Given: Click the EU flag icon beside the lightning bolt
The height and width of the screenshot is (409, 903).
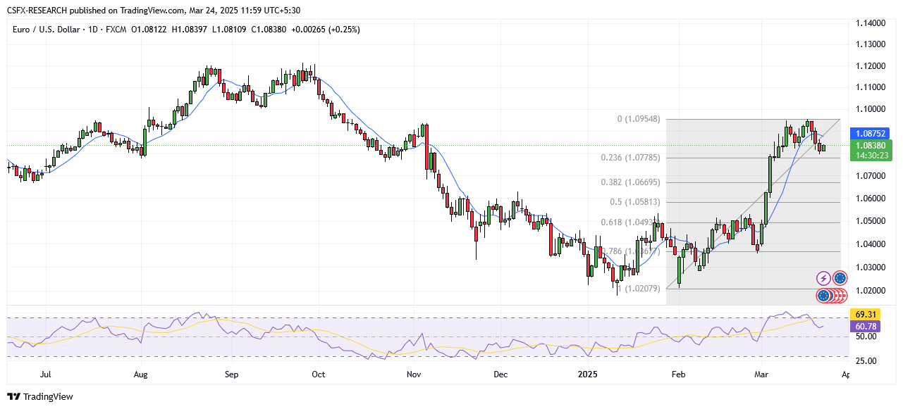Looking at the screenshot, I should (840, 278).
